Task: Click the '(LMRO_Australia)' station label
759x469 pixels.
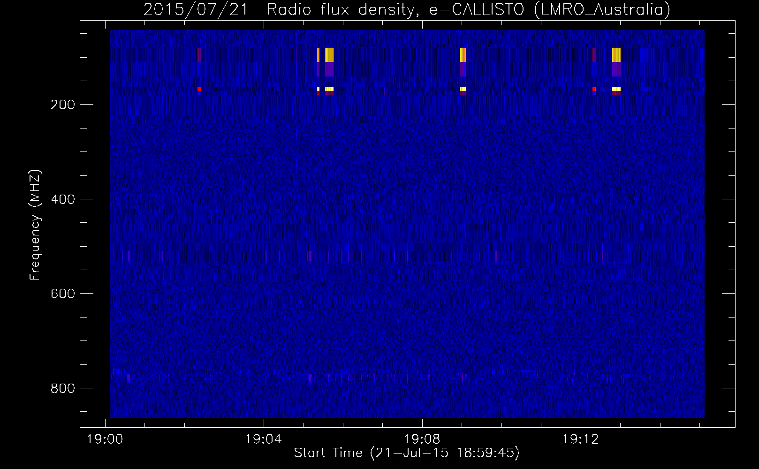Action: (602, 10)
